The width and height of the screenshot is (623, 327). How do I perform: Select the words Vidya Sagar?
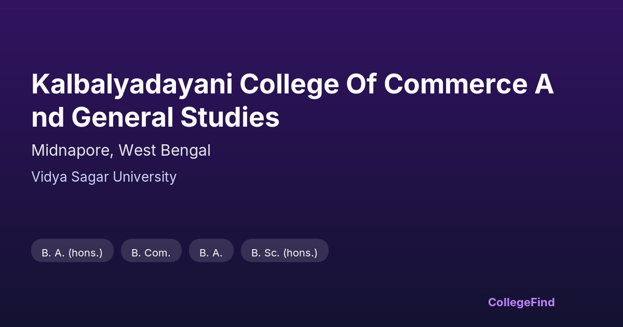click(x=70, y=177)
